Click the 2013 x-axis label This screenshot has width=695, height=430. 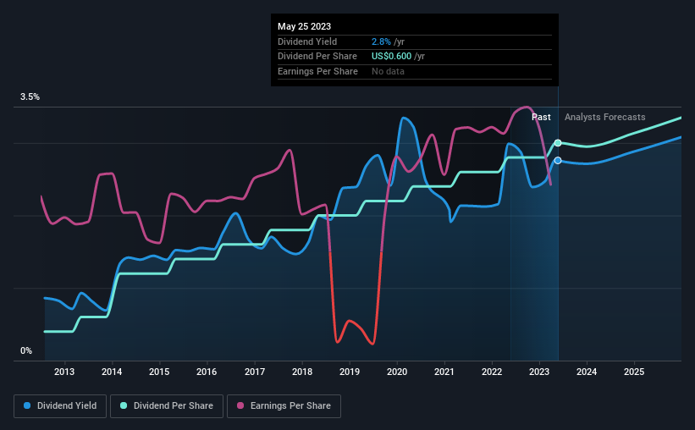[x=64, y=372]
